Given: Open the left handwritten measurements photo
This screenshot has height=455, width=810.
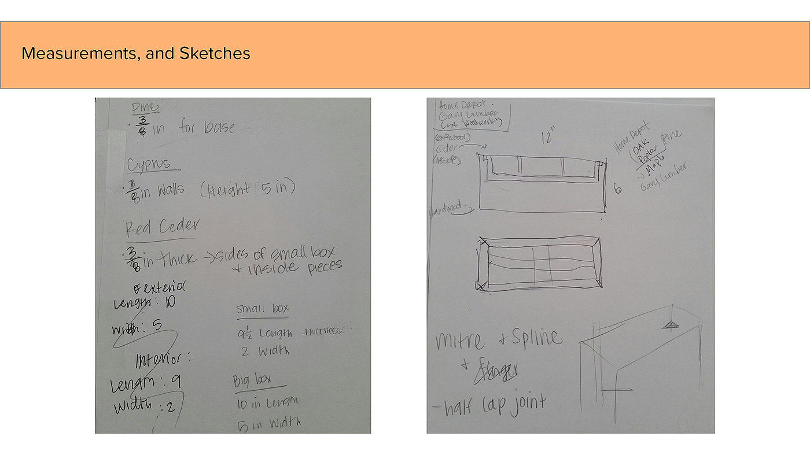Looking at the screenshot, I should [233, 265].
